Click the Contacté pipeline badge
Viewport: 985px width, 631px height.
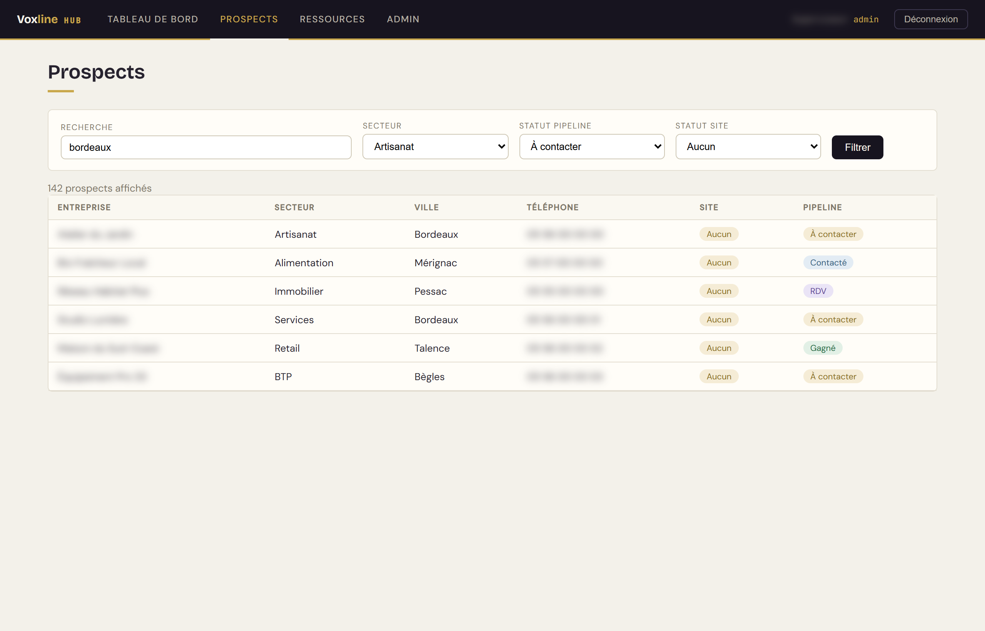828,263
